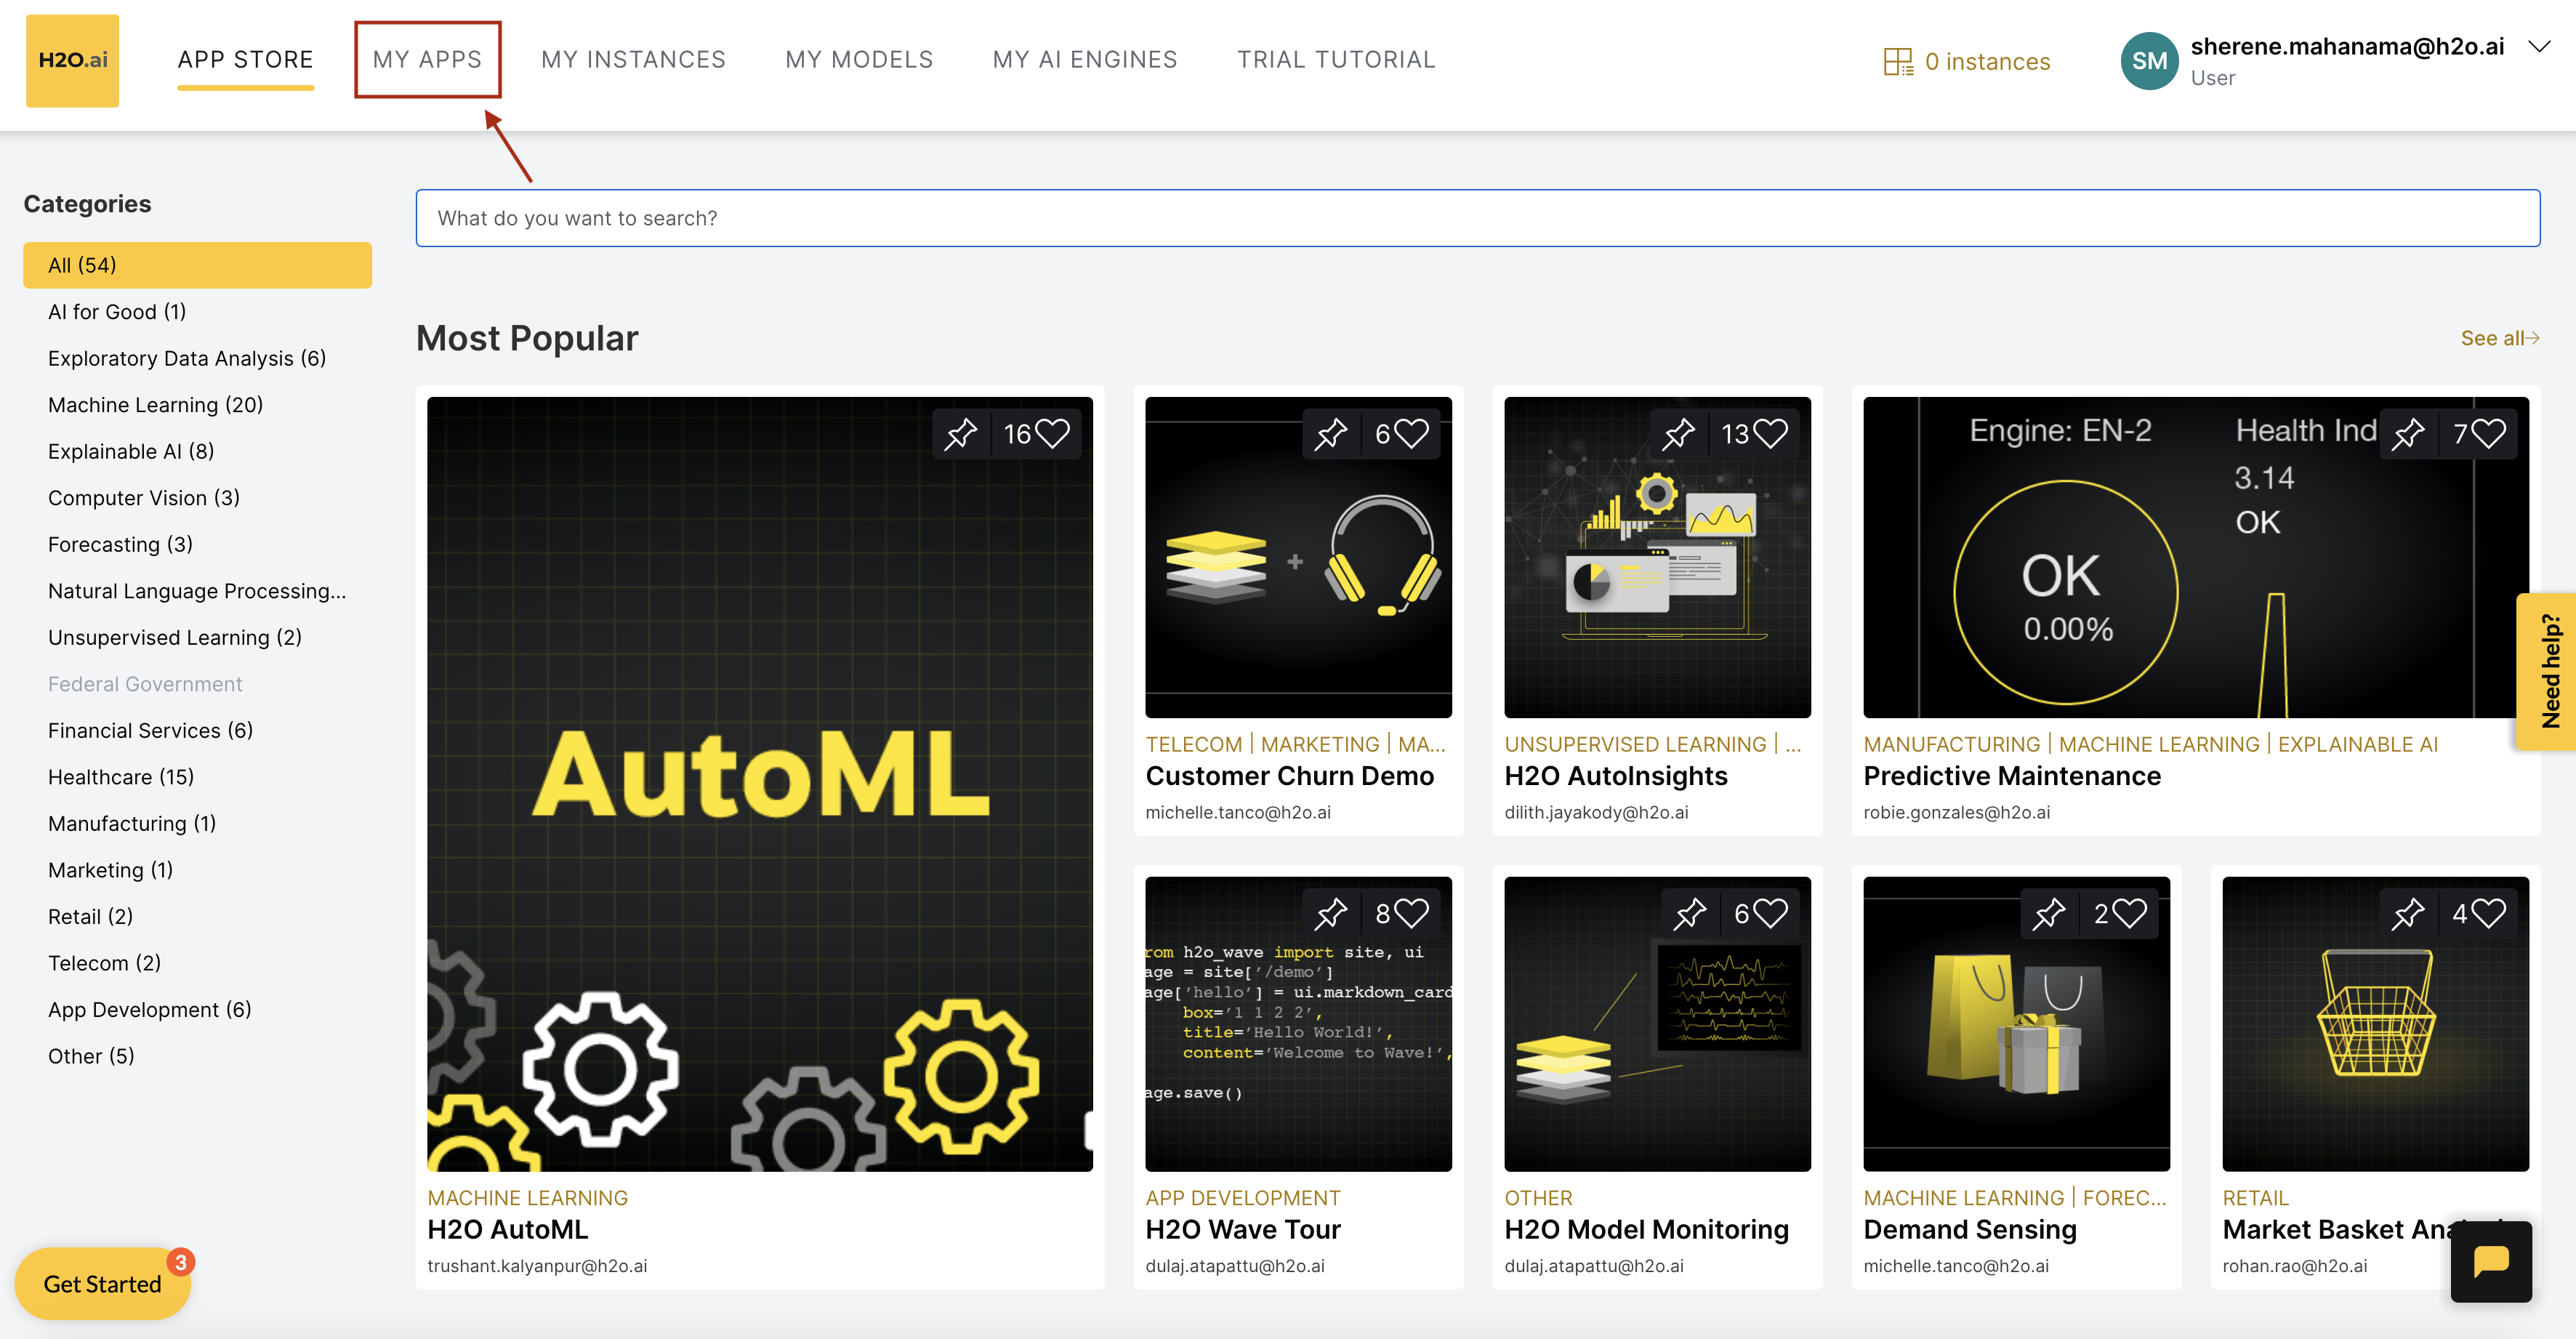Click the Predictive Maintenance title

point(2012,776)
